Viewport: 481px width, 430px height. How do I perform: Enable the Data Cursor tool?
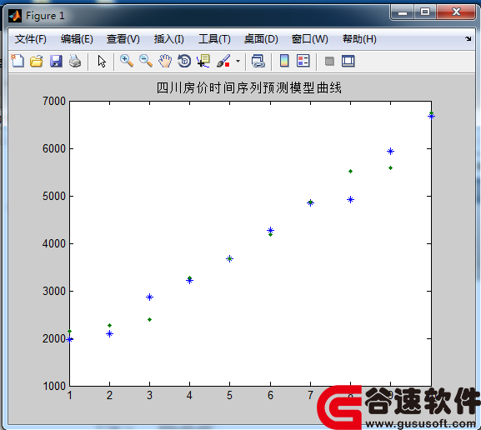click(x=203, y=61)
